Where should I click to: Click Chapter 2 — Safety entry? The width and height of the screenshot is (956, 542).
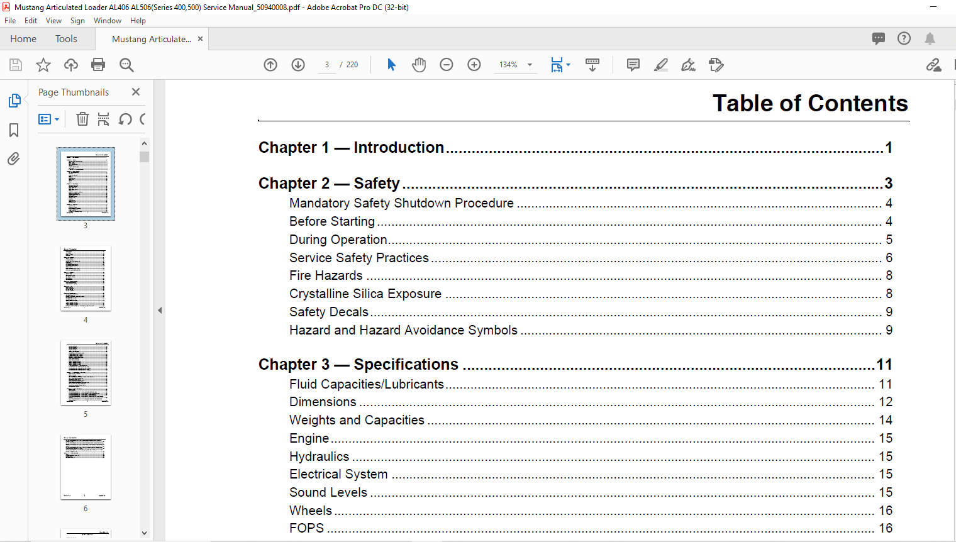click(575, 183)
